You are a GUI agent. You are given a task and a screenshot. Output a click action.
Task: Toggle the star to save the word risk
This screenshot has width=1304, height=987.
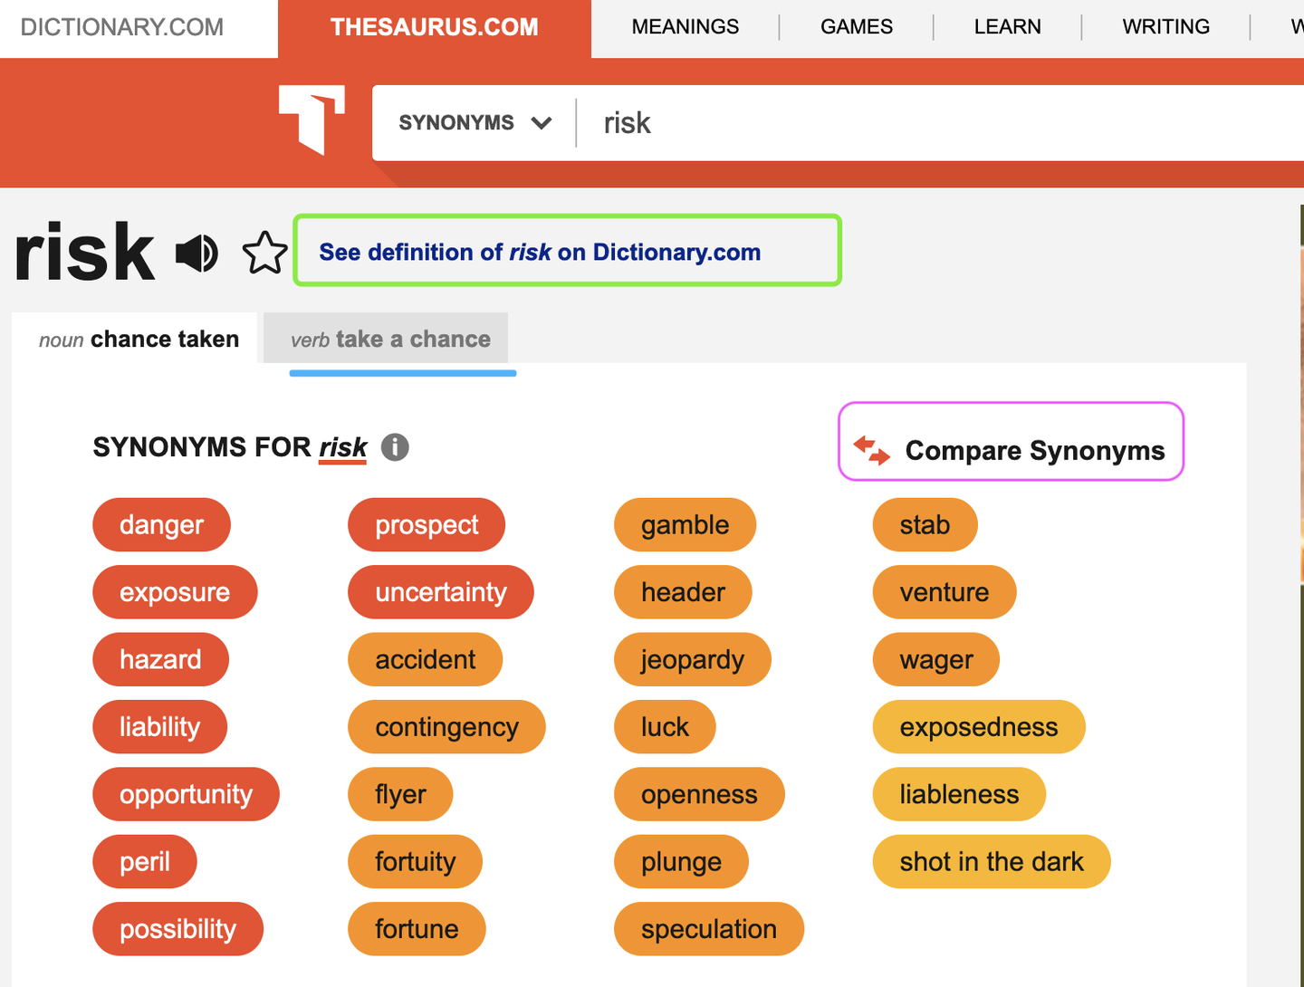coord(264,254)
